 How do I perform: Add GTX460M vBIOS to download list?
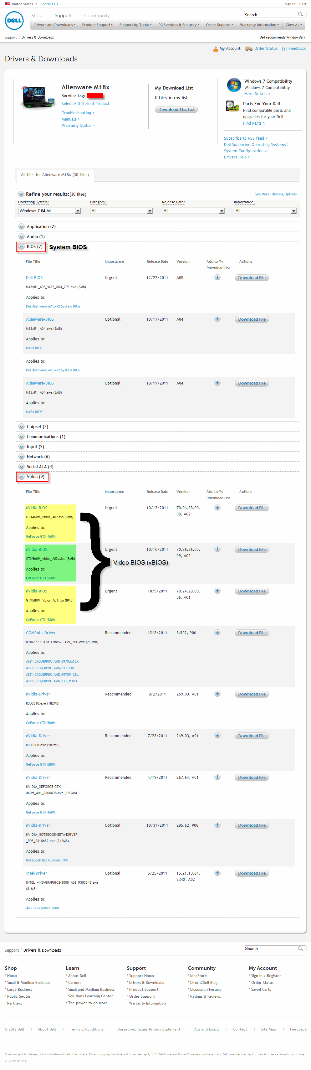217,508
